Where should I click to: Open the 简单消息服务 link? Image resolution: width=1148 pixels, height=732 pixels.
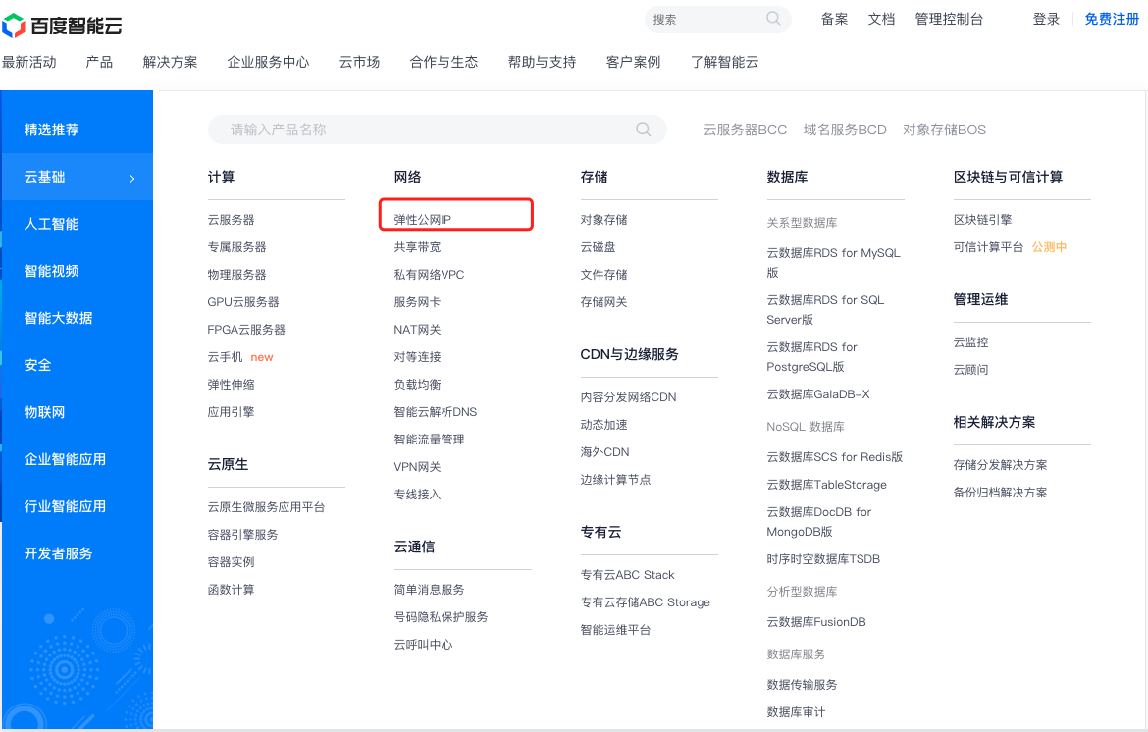(429, 590)
